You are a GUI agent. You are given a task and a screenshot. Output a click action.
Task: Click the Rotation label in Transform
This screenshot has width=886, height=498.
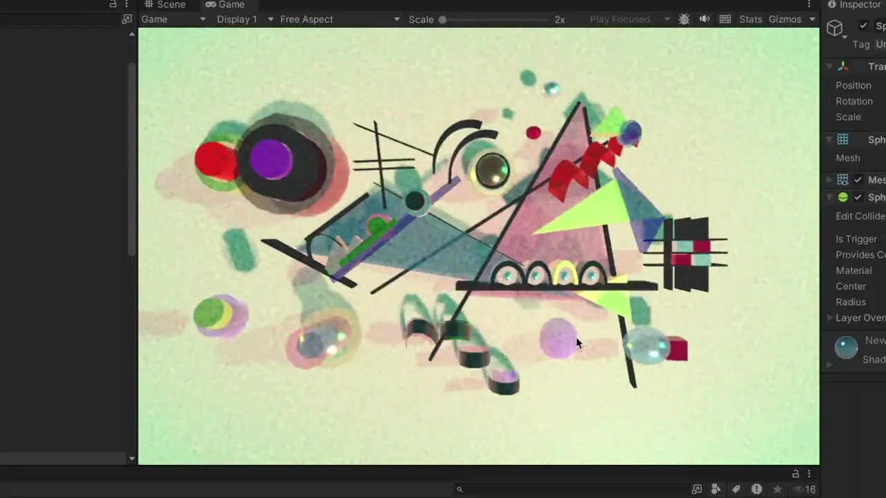coord(854,102)
